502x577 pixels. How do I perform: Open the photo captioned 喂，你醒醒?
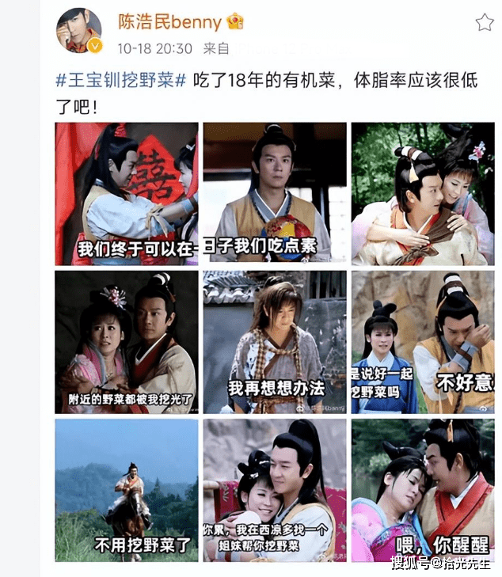coord(423,490)
